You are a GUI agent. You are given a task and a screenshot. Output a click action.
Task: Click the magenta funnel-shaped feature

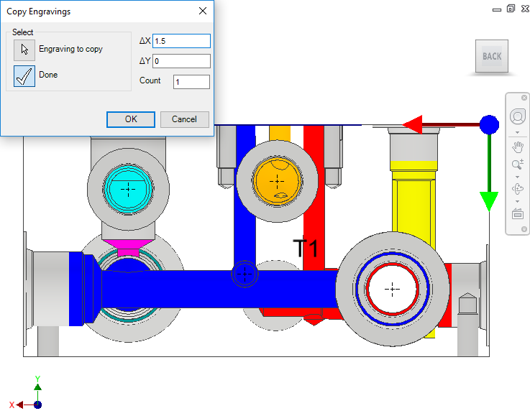128,248
